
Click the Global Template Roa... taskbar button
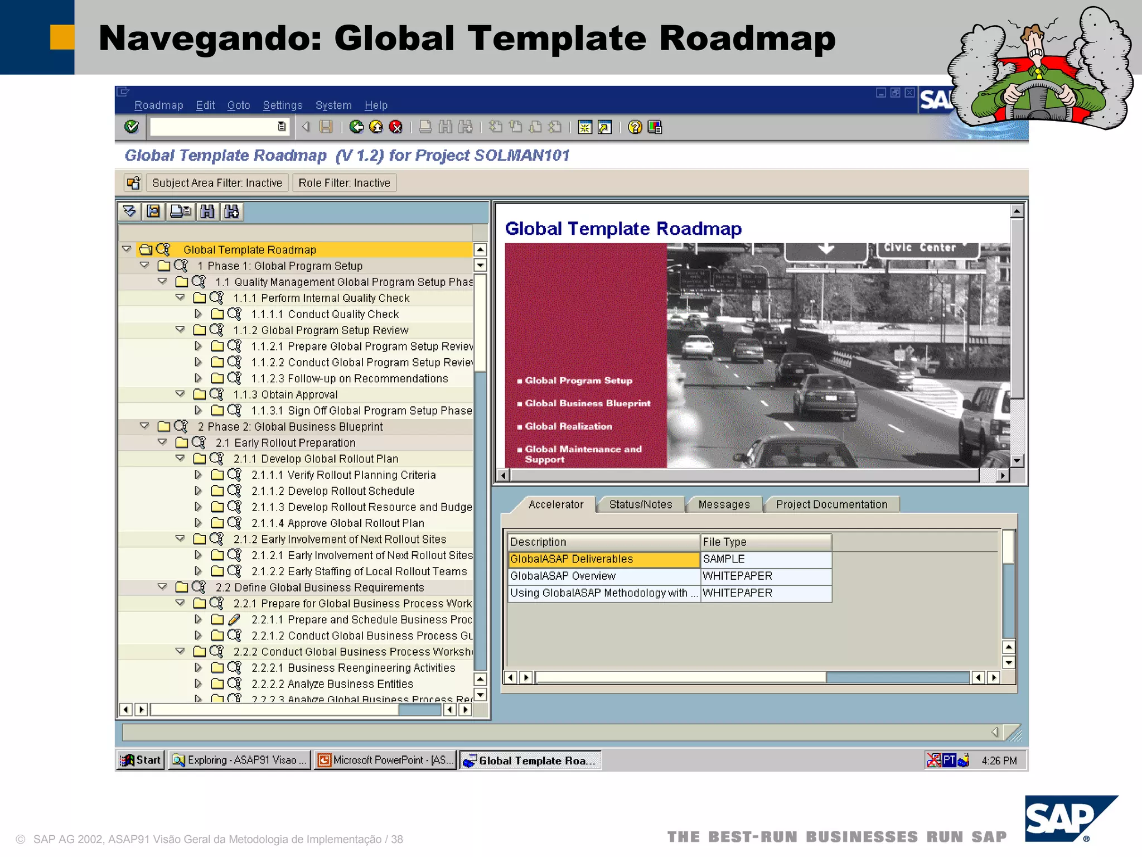[531, 760]
